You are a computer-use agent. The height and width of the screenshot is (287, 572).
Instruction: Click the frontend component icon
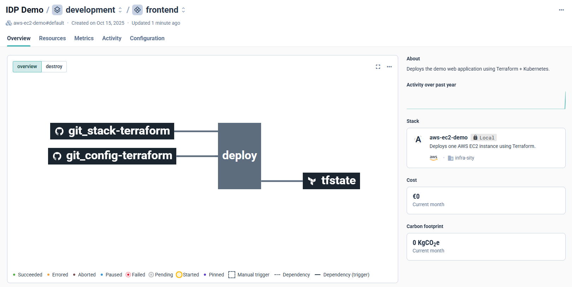[x=137, y=10]
